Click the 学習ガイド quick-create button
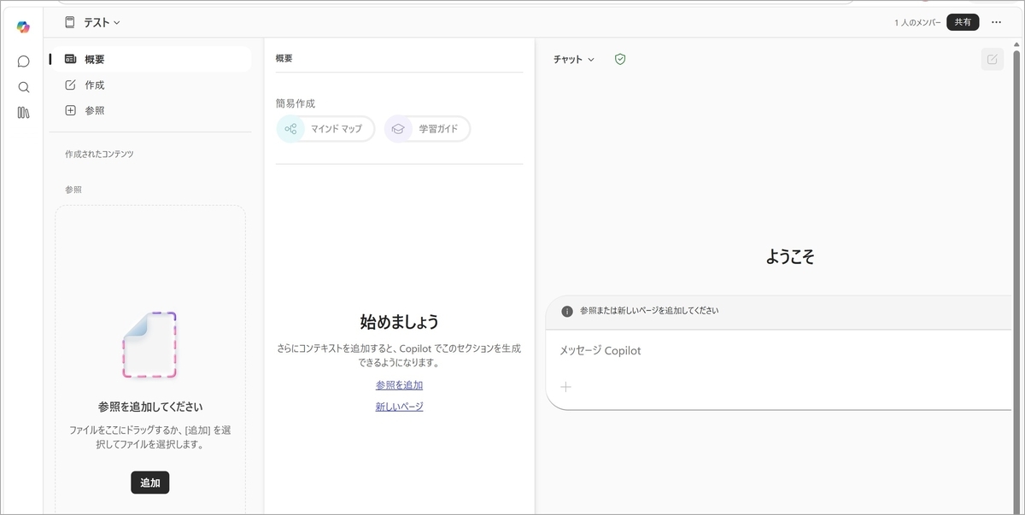 pyautogui.click(x=427, y=129)
